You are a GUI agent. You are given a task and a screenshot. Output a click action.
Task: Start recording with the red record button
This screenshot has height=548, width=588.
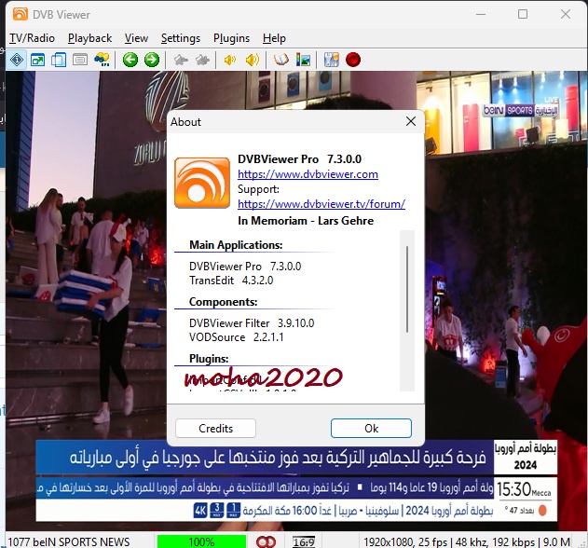tap(353, 60)
